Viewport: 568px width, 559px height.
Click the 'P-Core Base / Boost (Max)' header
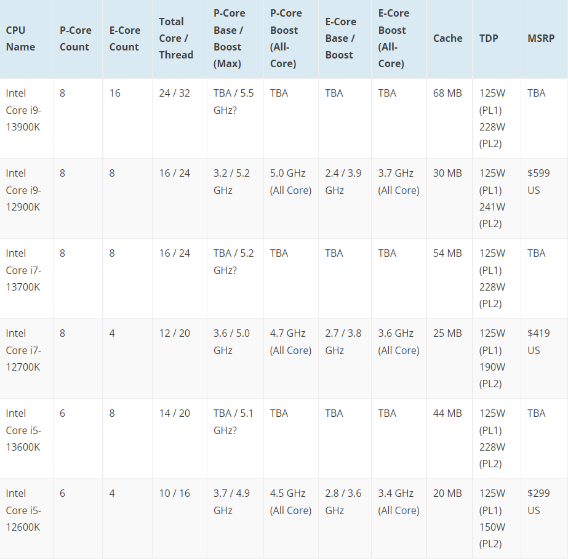click(230, 38)
